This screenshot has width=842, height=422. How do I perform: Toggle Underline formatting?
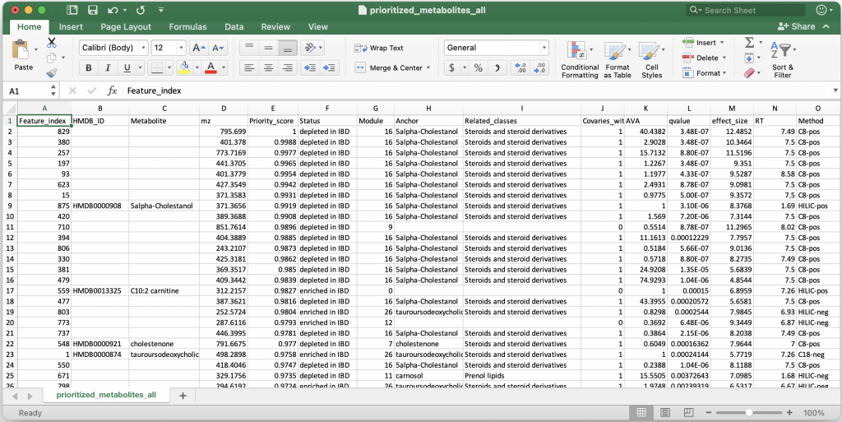tap(125, 68)
